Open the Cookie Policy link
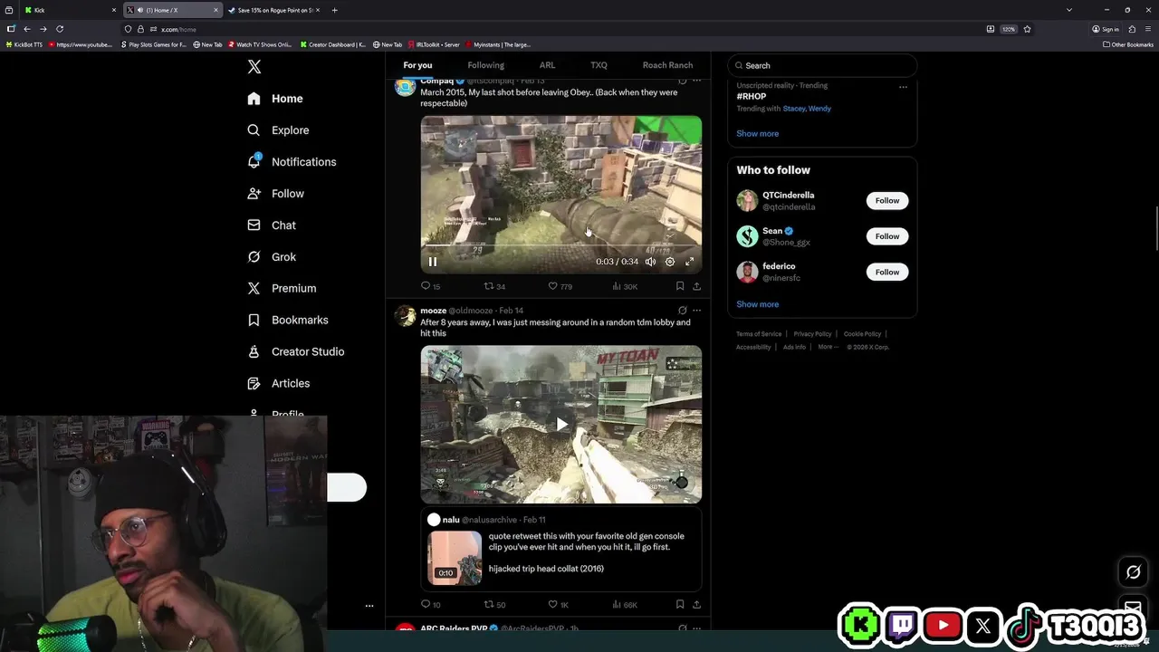 862,334
